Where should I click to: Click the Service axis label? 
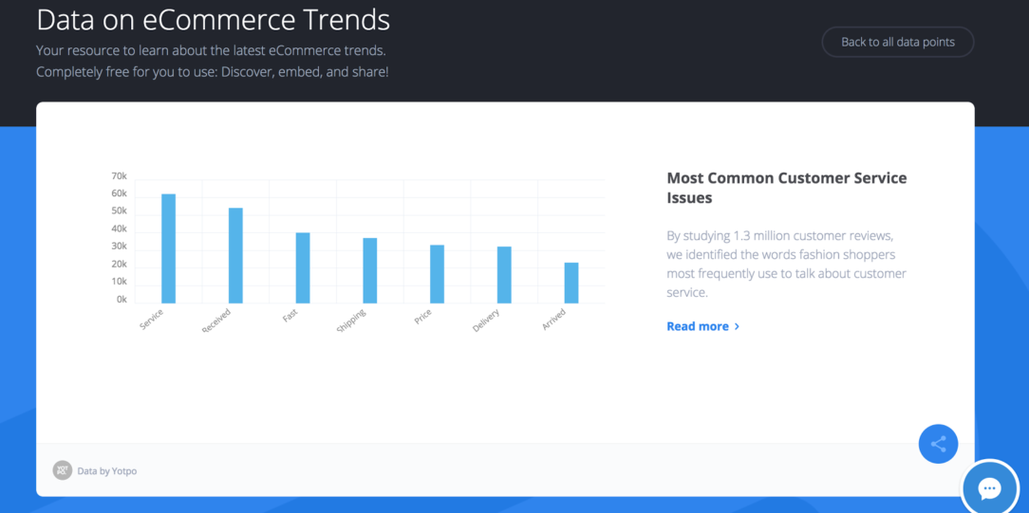(x=152, y=319)
